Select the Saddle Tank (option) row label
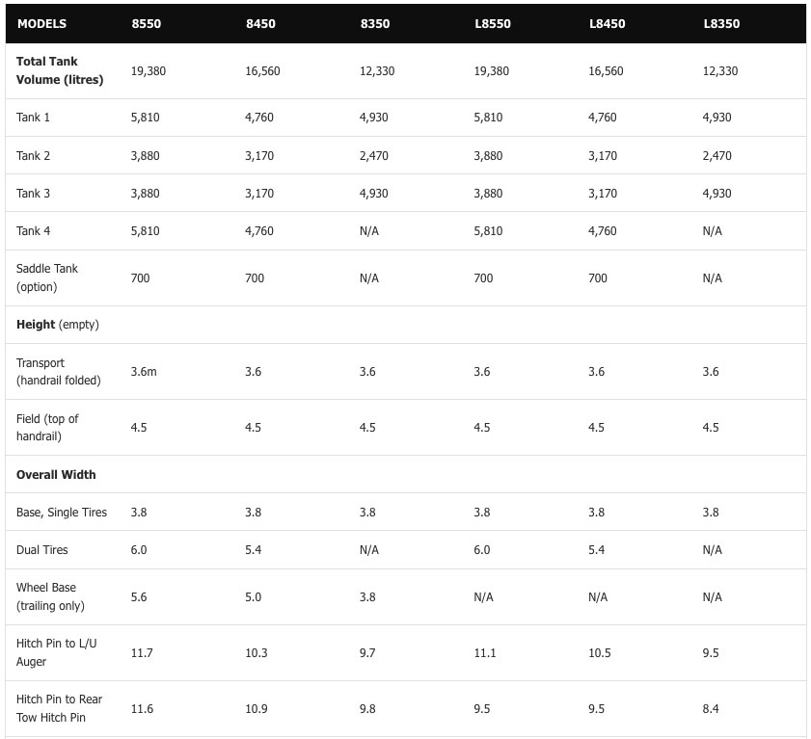 click(x=47, y=277)
